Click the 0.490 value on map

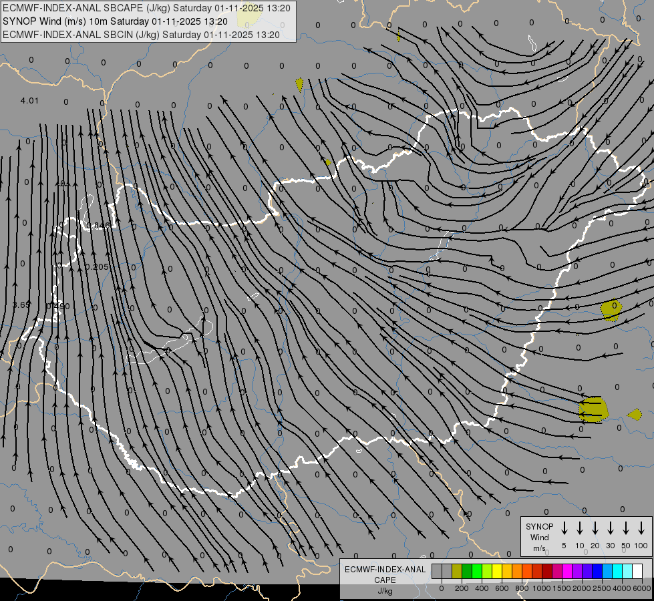point(57,306)
